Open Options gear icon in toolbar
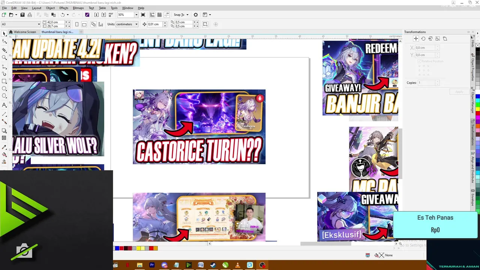The width and height of the screenshot is (480, 270). coord(195,15)
